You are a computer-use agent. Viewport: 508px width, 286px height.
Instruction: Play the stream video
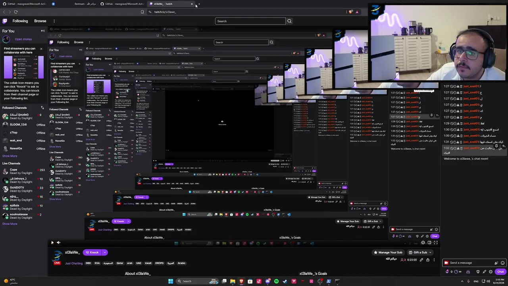click(52, 242)
